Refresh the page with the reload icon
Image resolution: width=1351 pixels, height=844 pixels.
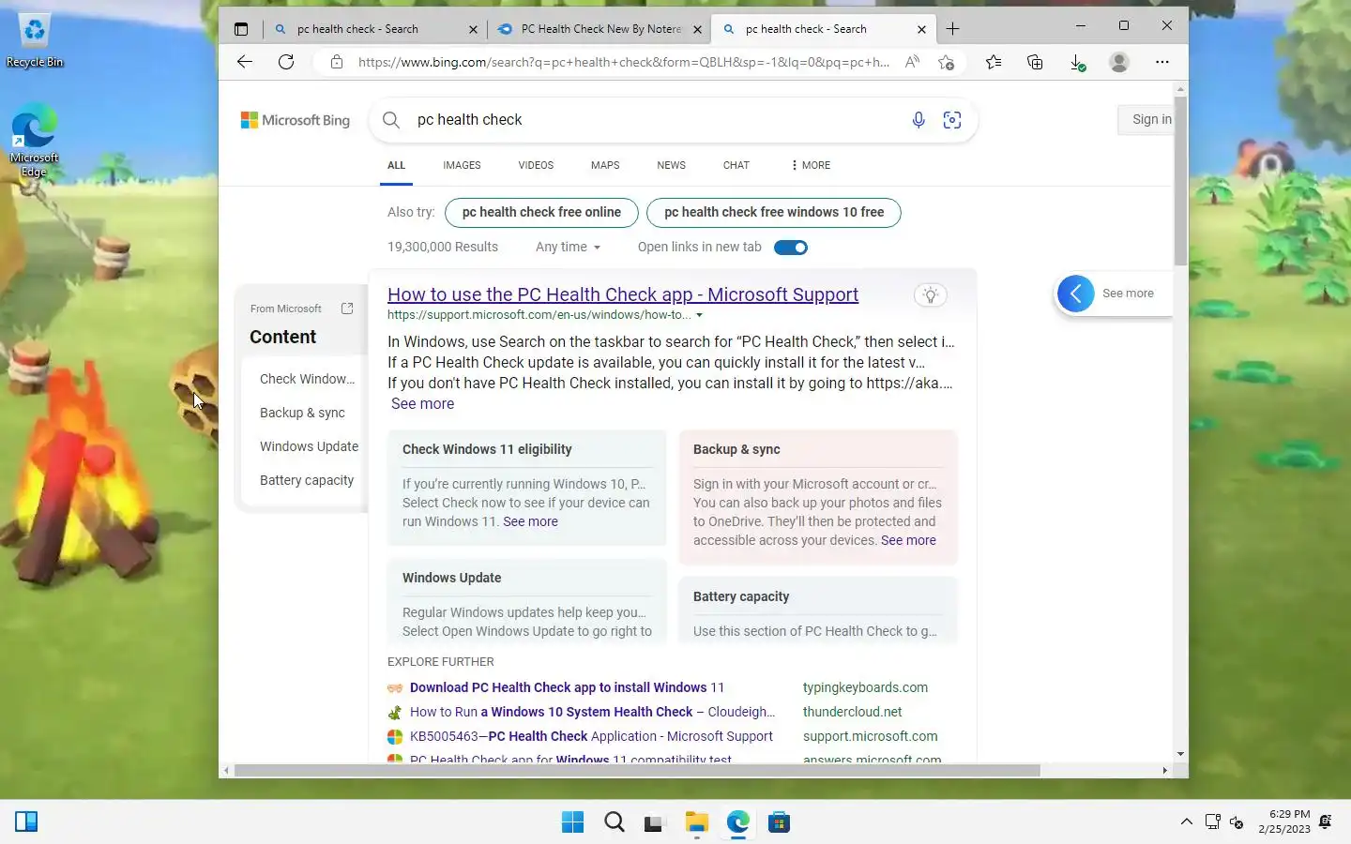click(x=286, y=62)
